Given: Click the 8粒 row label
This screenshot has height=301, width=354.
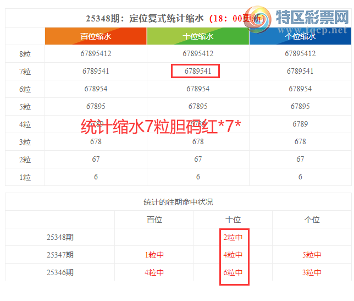Looking at the screenshot, I should pos(25,54).
